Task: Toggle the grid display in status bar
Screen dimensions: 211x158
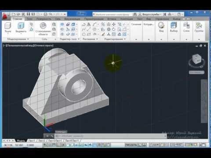Action: point(54,145)
